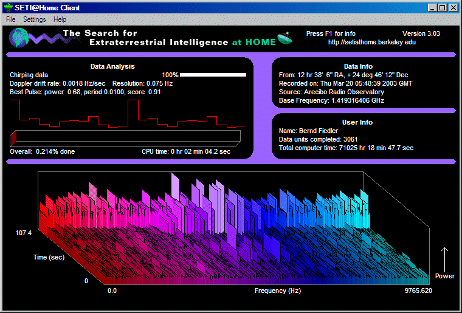462x313 pixels.
Task: Click the red pulse graph line
Action: 128,114
